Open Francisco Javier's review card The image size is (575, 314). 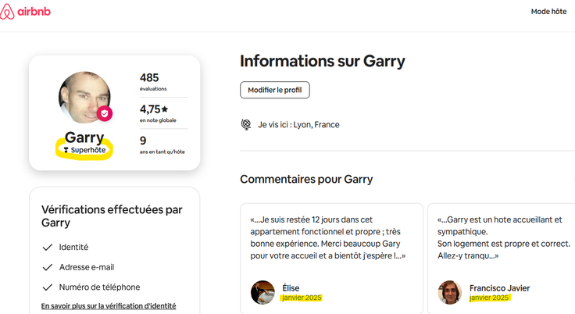[502, 259]
